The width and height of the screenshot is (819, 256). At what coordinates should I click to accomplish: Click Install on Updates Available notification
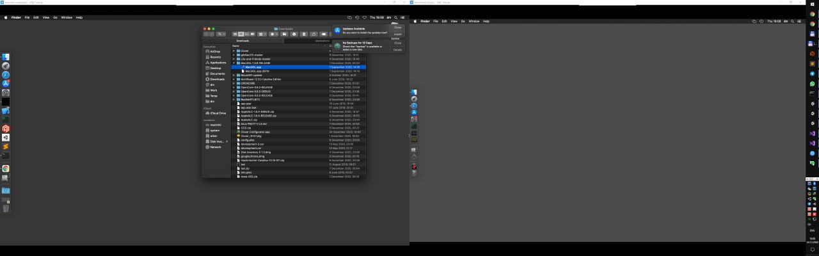397,34
